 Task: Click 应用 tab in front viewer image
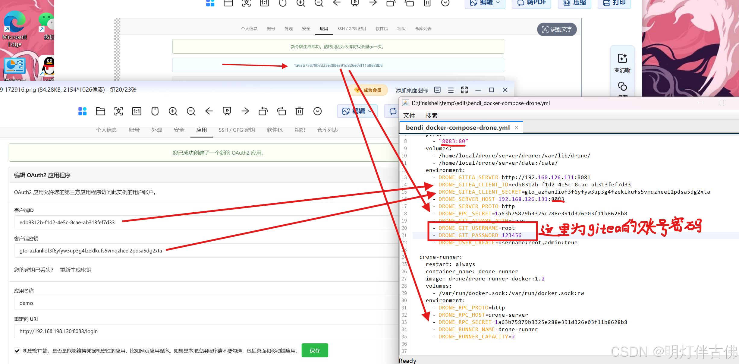[x=201, y=130]
